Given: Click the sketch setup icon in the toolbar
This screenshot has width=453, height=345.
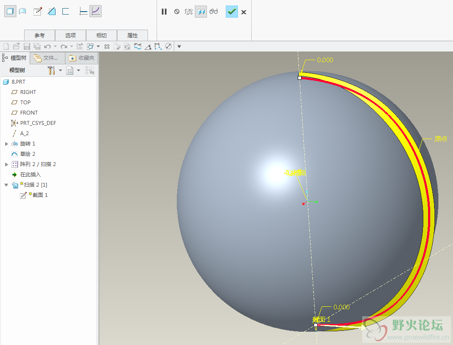Looking at the screenshot, I should (x=117, y=46).
